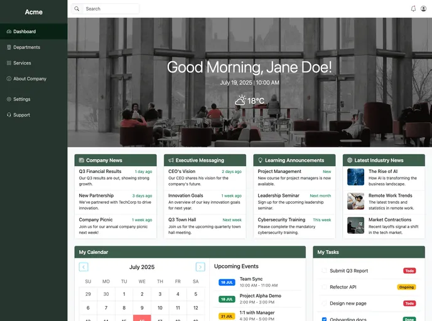Open About Company in the sidebar

pos(34,78)
